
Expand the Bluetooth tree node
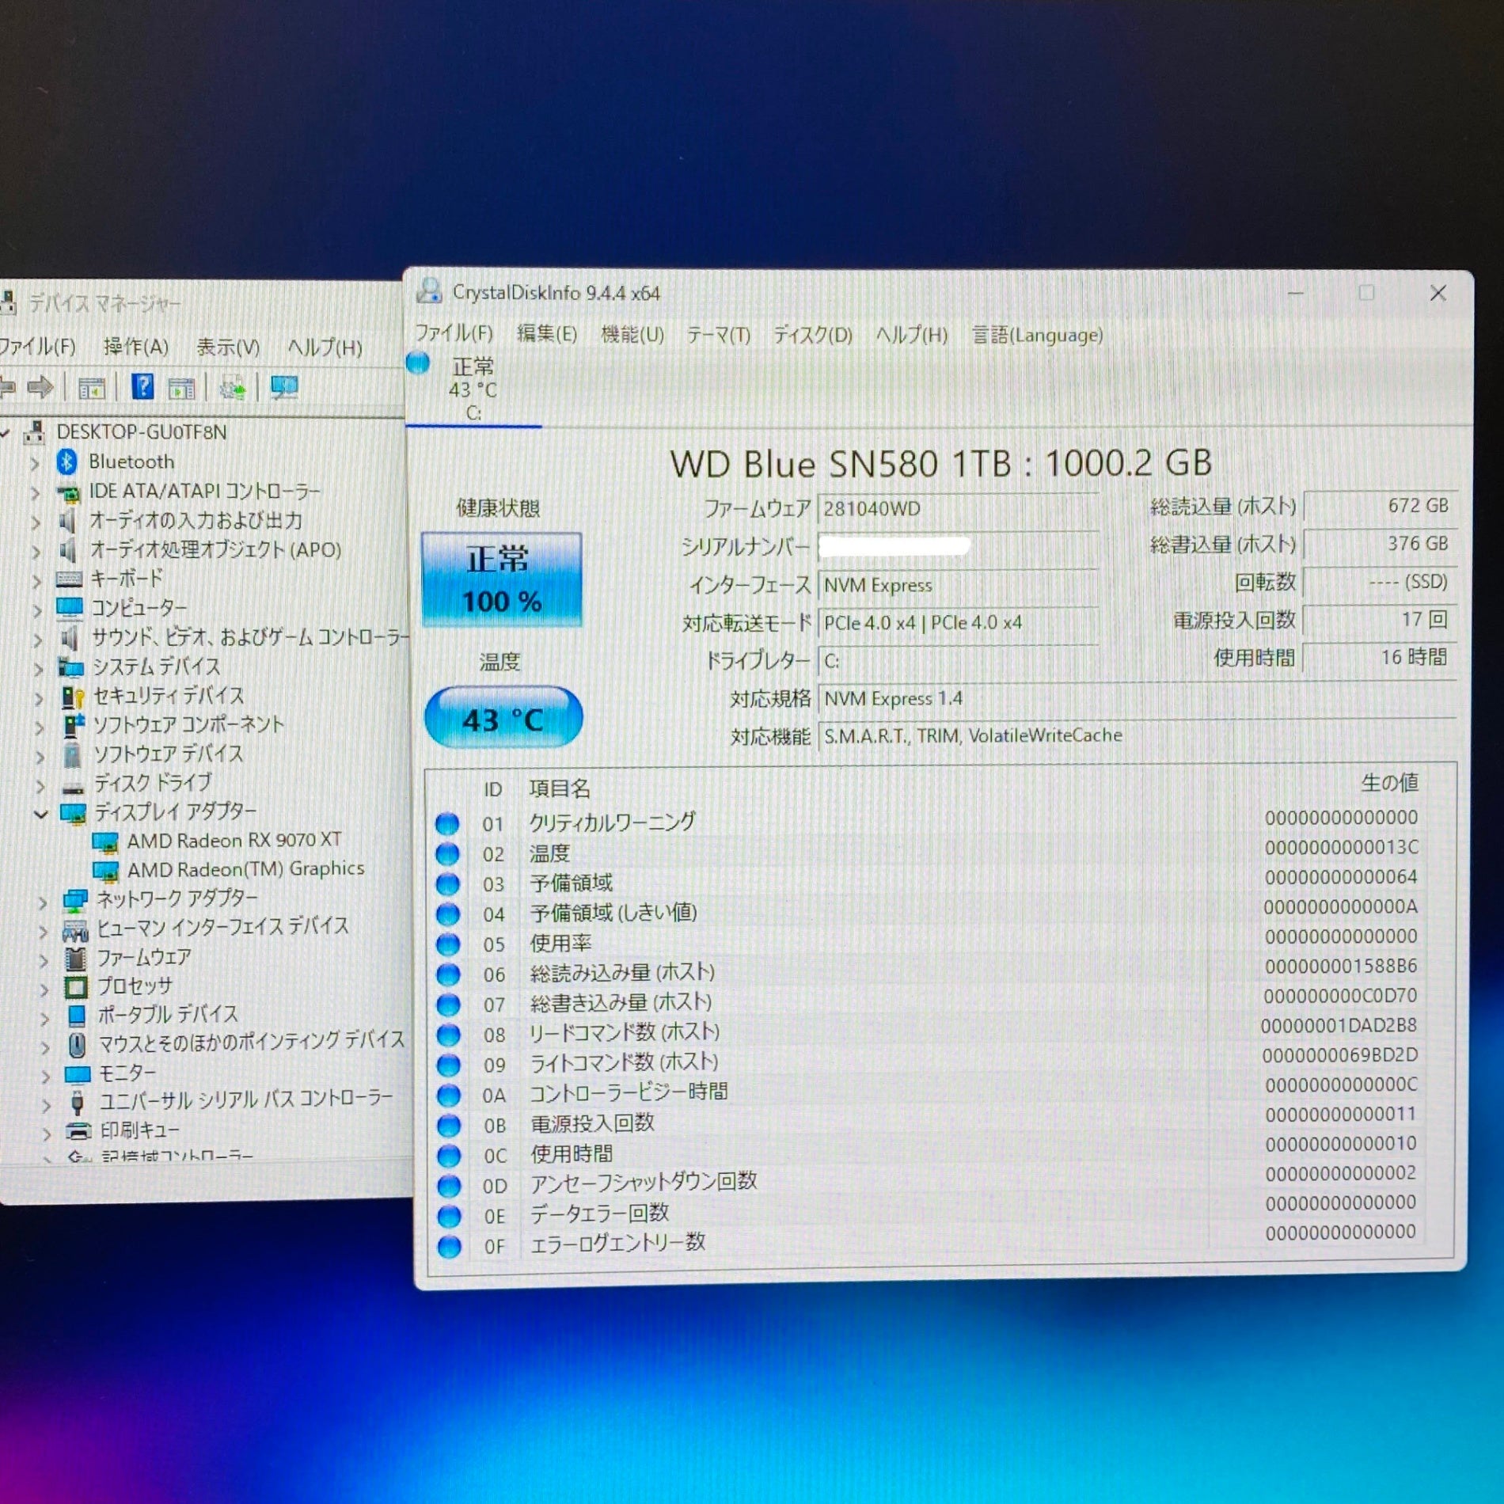[x=35, y=462]
